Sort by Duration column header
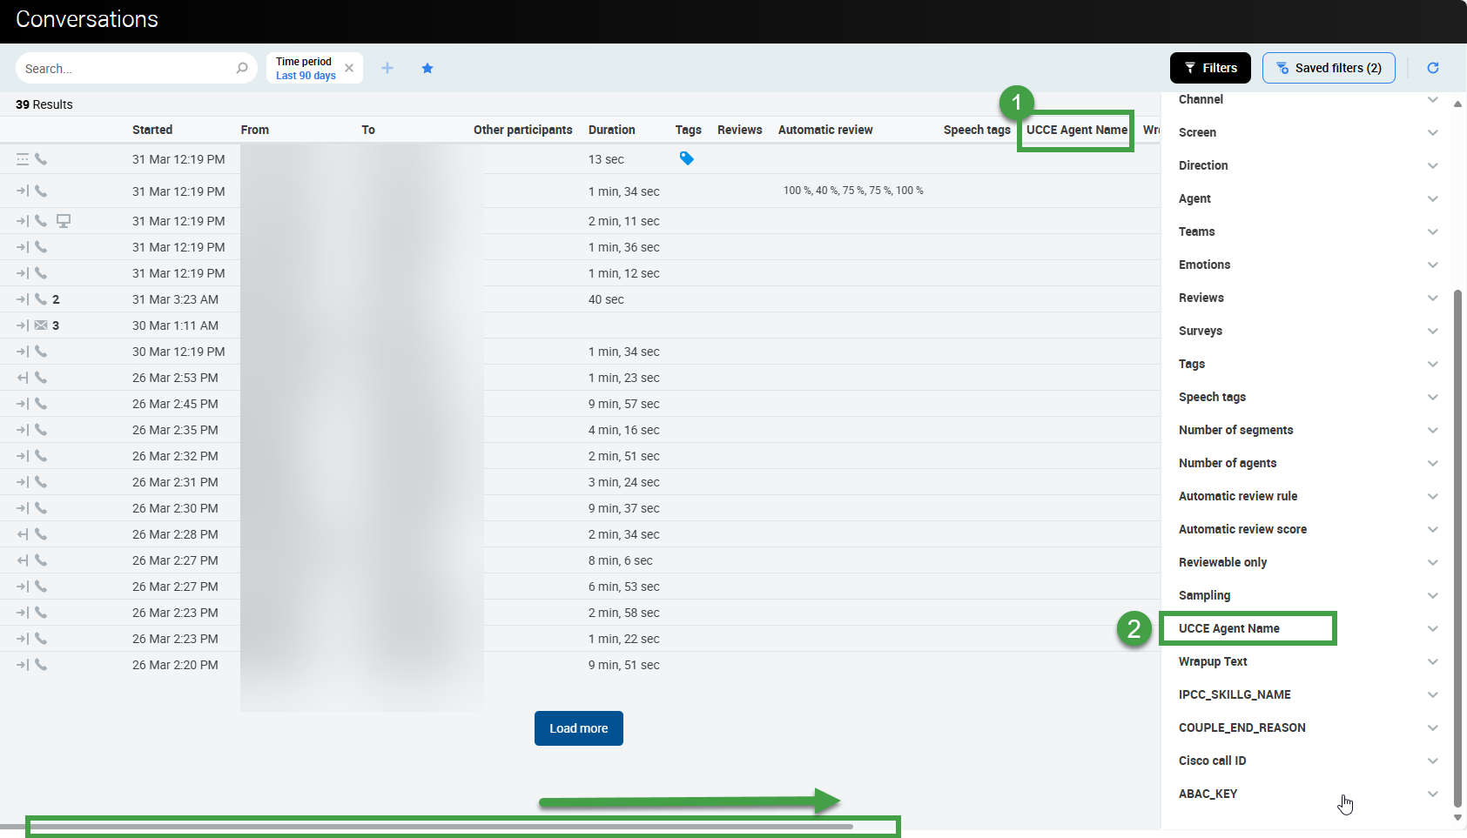 [x=611, y=130]
